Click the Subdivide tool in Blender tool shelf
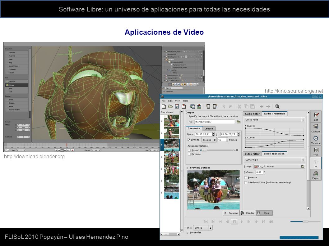Viewport: 329px width, 246px height. pyautogui.click(x=17, y=82)
